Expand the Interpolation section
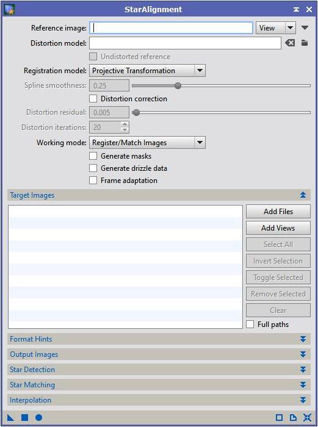 [x=159, y=400]
